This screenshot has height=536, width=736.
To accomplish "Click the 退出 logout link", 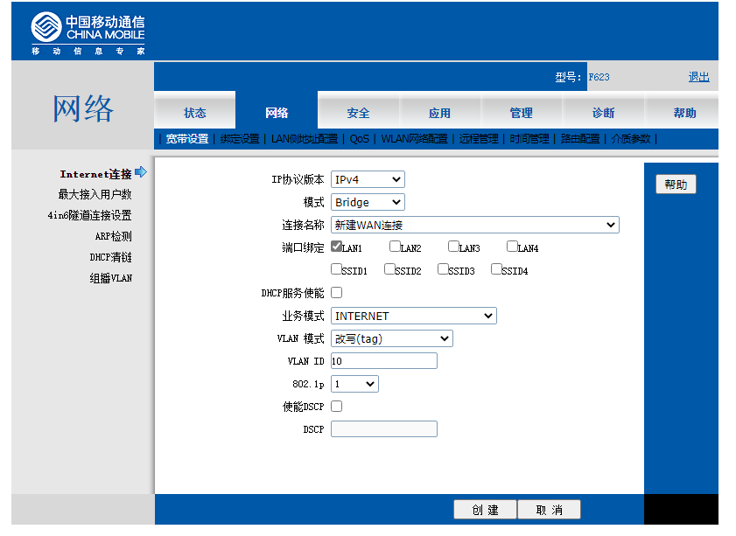I will click(x=698, y=77).
